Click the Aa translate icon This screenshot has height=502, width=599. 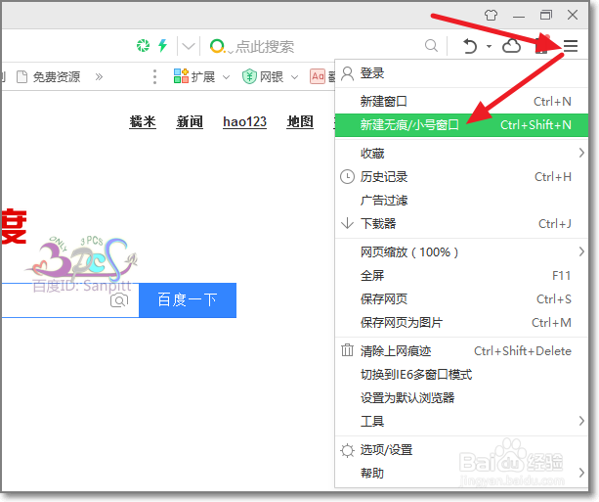318,76
